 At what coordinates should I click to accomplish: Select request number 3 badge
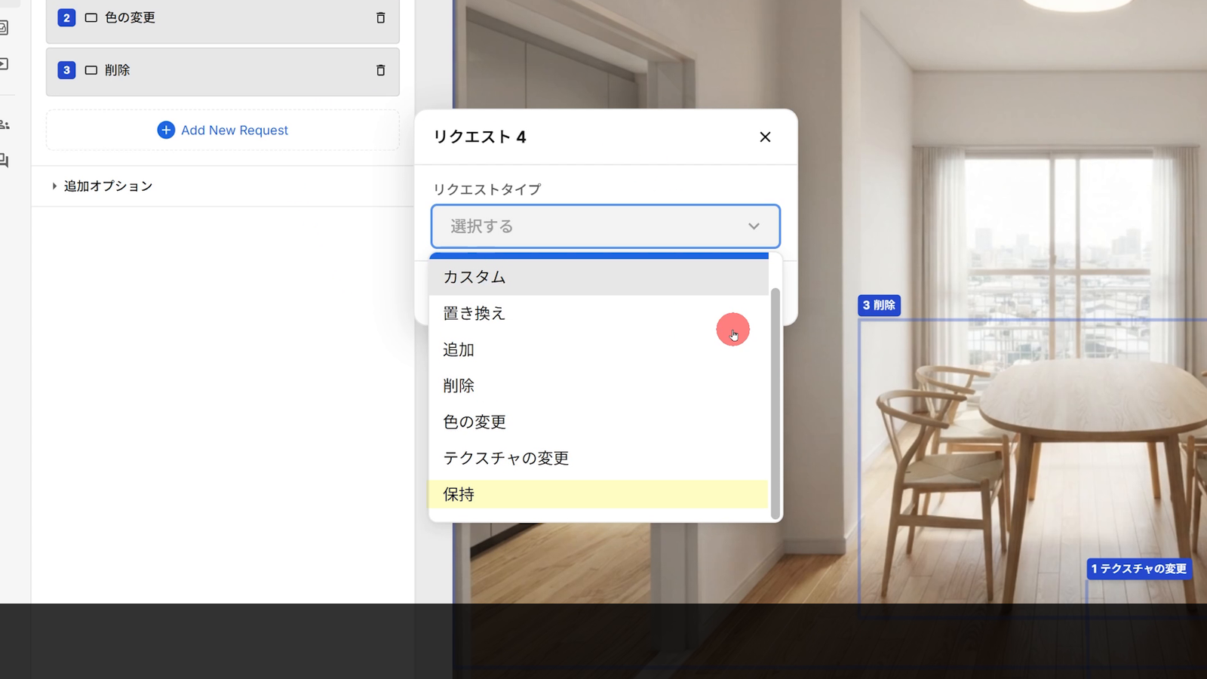coord(66,70)
